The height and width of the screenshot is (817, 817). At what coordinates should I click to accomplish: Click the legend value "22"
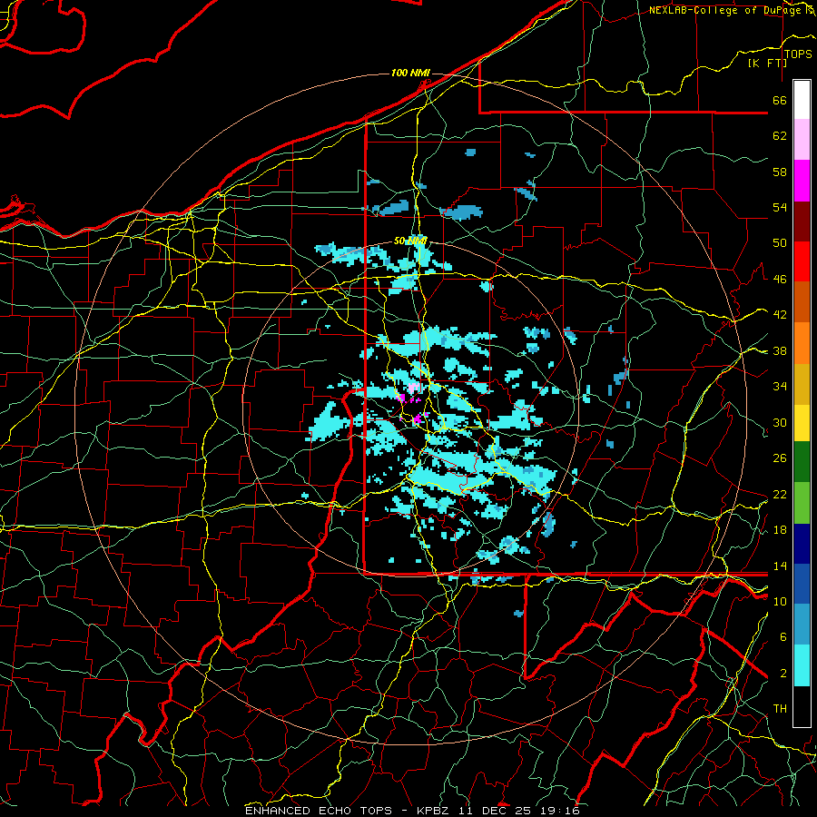(x=780, y=494)
